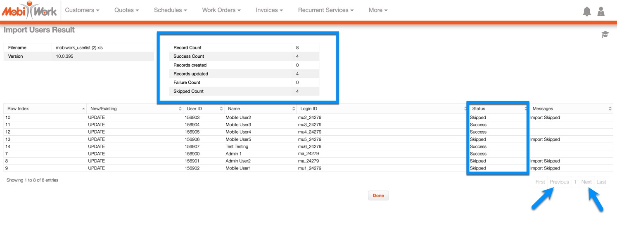Go to the Previous results page

pos(559,182)
